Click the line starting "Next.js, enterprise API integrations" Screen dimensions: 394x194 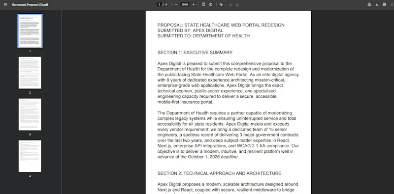coord(228,146)
